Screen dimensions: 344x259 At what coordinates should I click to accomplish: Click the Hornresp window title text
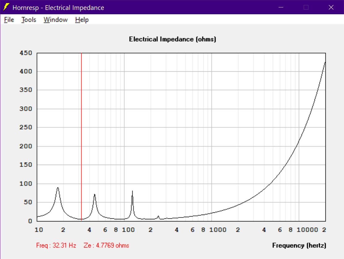[58, 8]
